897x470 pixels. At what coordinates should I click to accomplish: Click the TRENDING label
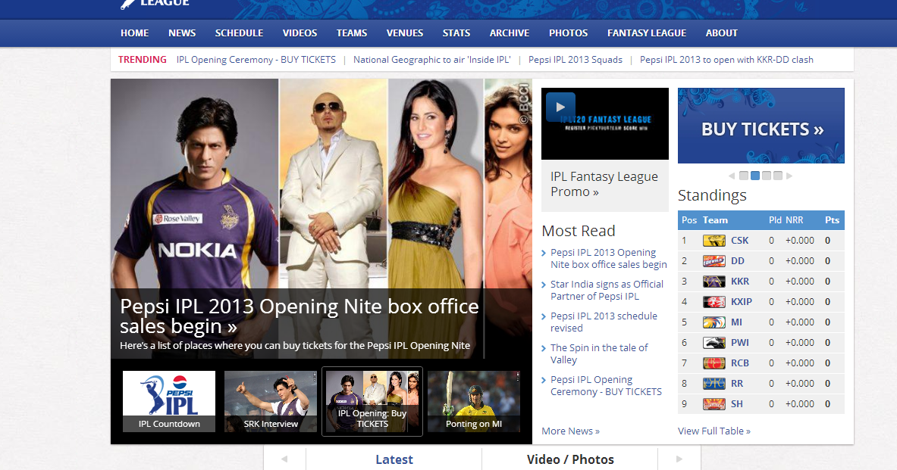[x=143, y=59]
